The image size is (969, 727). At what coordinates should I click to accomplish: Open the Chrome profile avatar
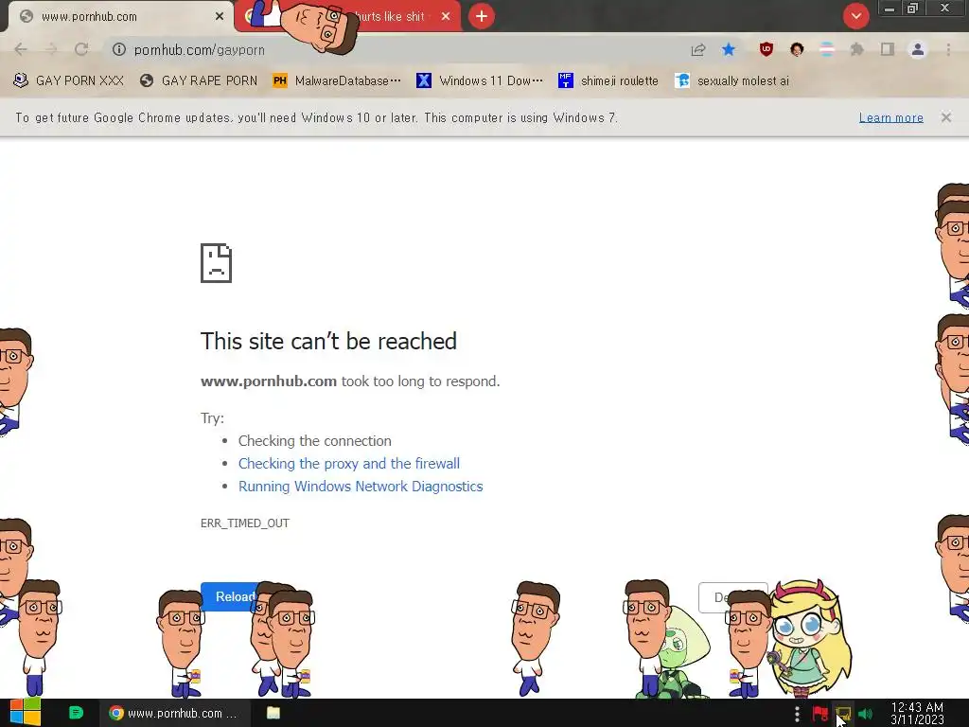click(x=918, y=49)
